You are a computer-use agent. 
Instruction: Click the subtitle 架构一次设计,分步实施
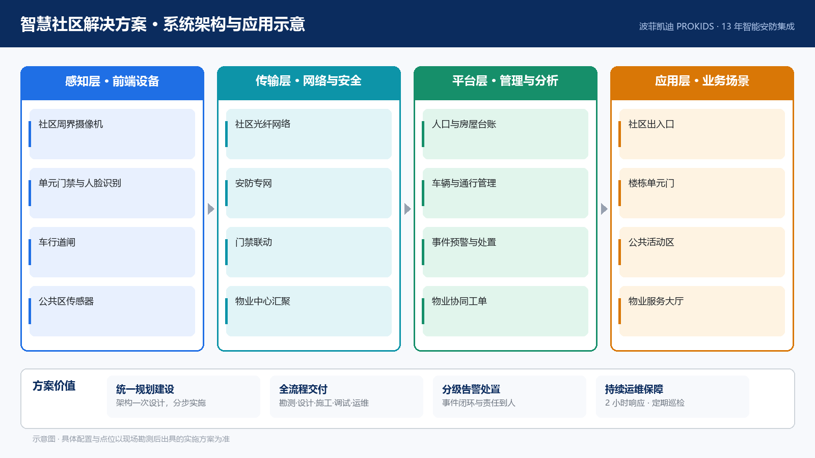click(161, 403)
